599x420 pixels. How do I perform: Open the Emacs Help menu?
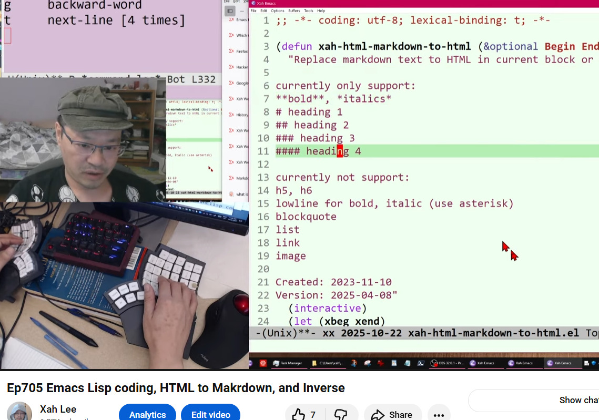point(321,11)
